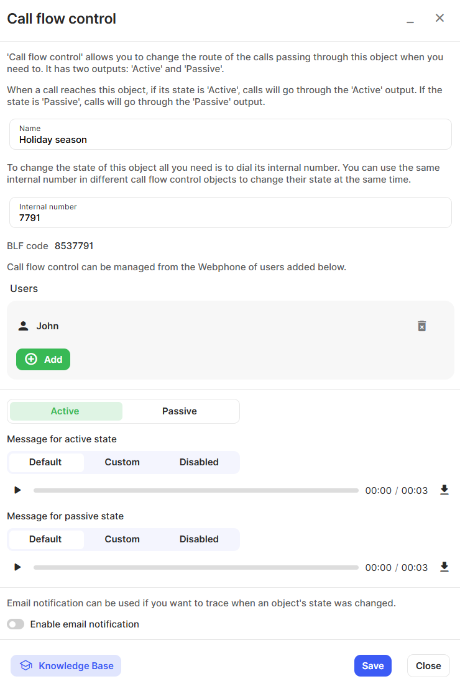Select Disabled for active state message

coord(199,462)
